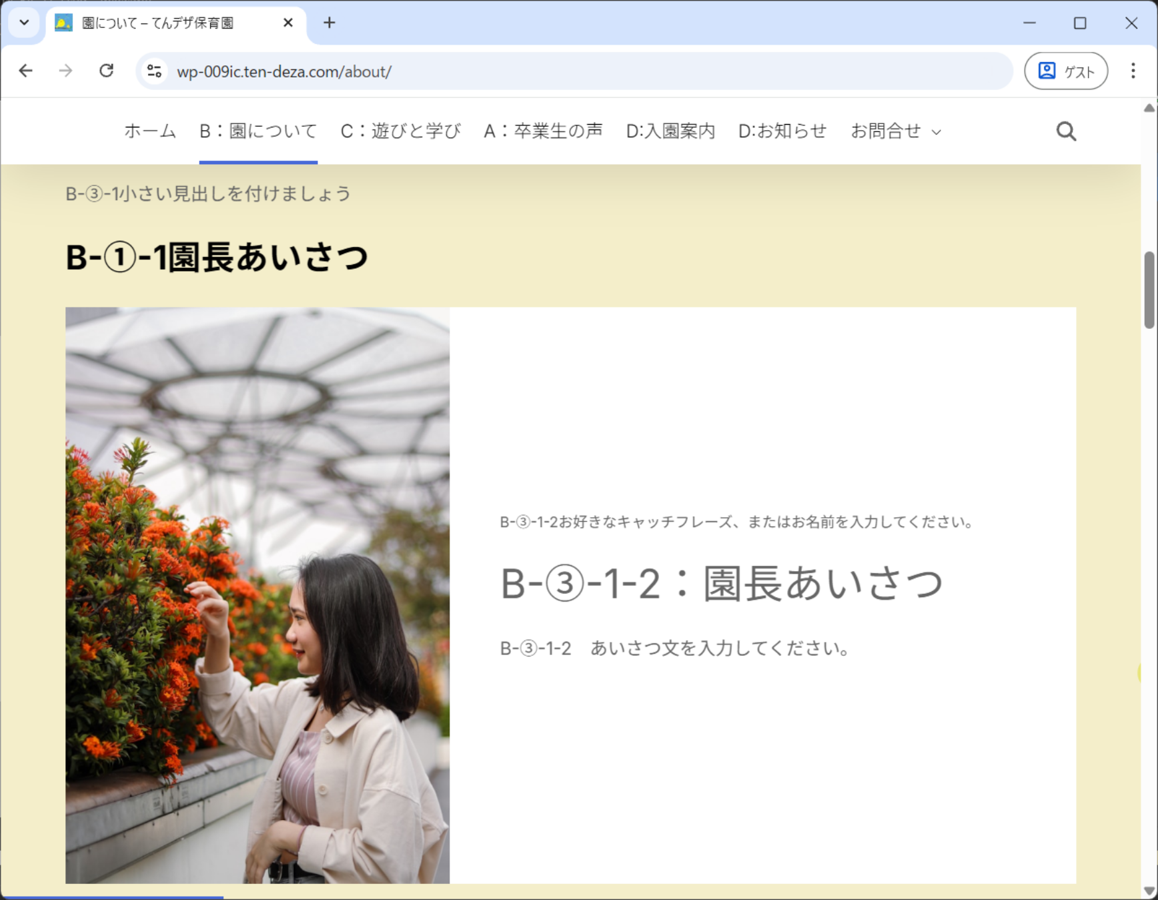
Task: Click the browser forward arrow
Action: pos(65,71)
